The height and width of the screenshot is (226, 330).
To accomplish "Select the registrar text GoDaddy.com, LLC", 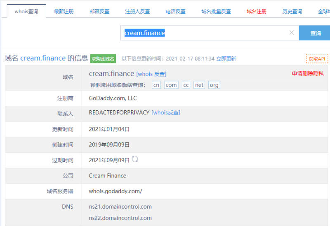I will pos(113,98).
